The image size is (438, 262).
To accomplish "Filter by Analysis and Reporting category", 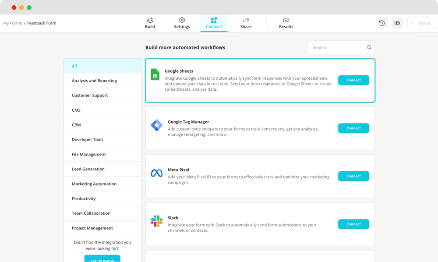I will (x=94, y=81).
